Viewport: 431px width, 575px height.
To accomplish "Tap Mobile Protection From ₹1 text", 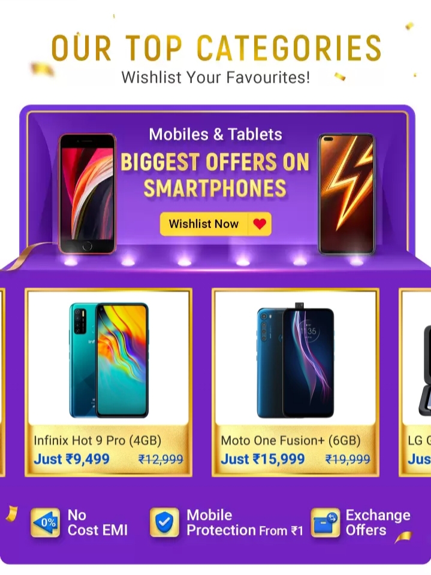I will point(245,522).
